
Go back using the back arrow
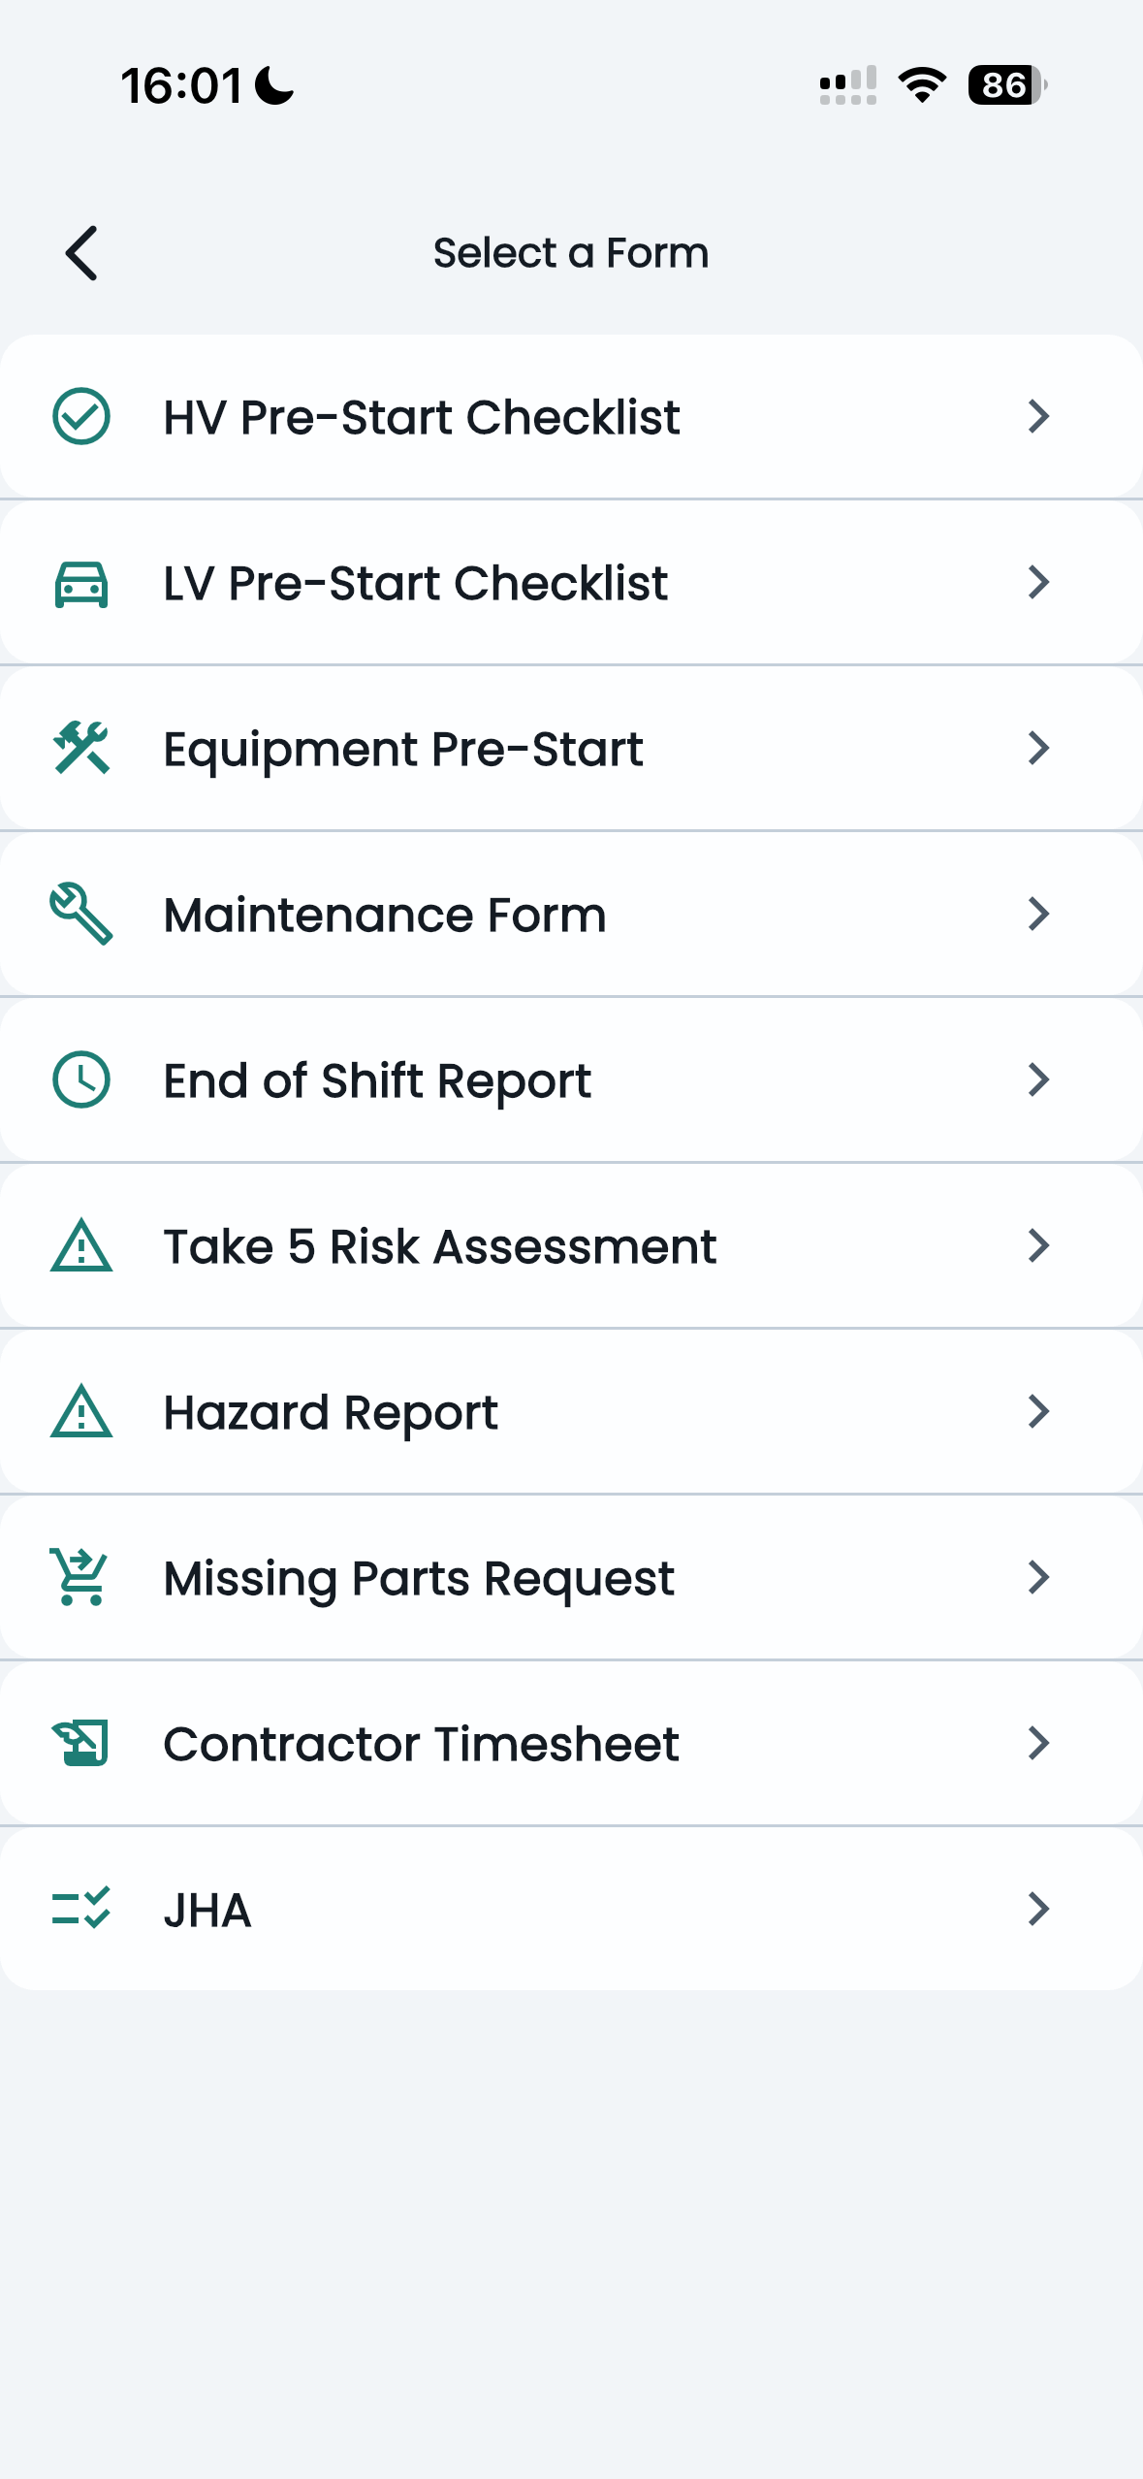pos(81,252)
